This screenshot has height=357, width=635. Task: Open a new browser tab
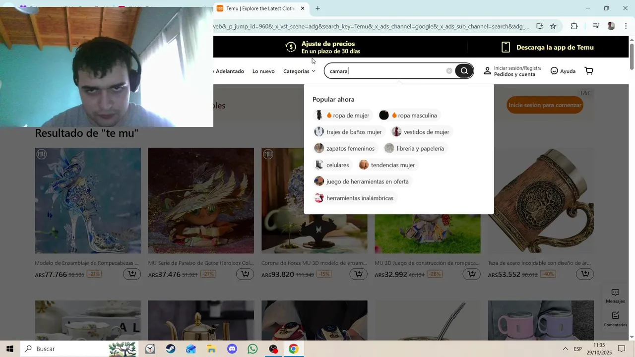coord(317,8)
